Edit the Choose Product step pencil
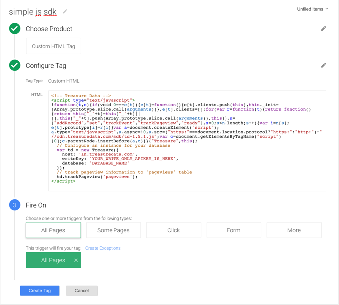Viewport: 339px width, 305px height. [x=323, y=29]
